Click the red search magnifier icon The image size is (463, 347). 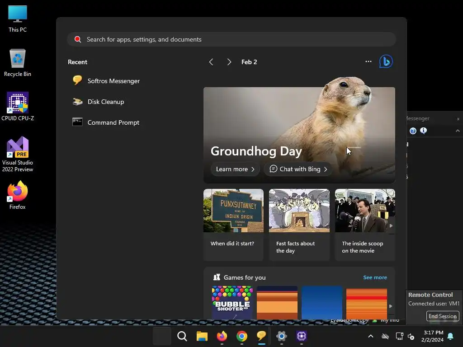tap(78, 40)
